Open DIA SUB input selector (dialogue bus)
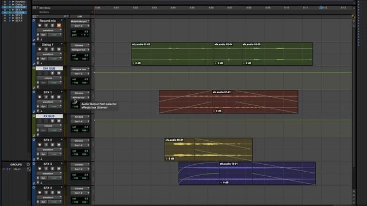Screen dimensions: 367x206 tap(80, 69)
